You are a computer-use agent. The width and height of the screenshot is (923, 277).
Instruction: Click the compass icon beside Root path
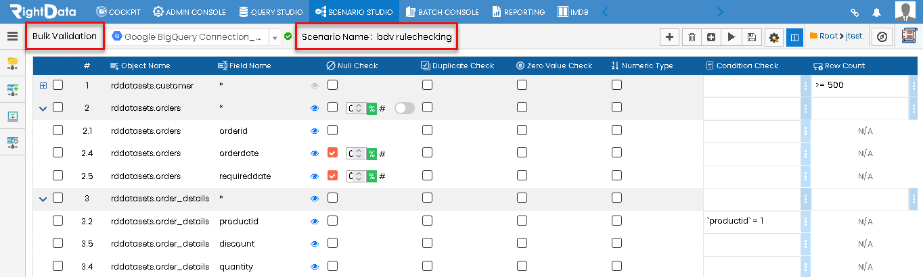882,37
